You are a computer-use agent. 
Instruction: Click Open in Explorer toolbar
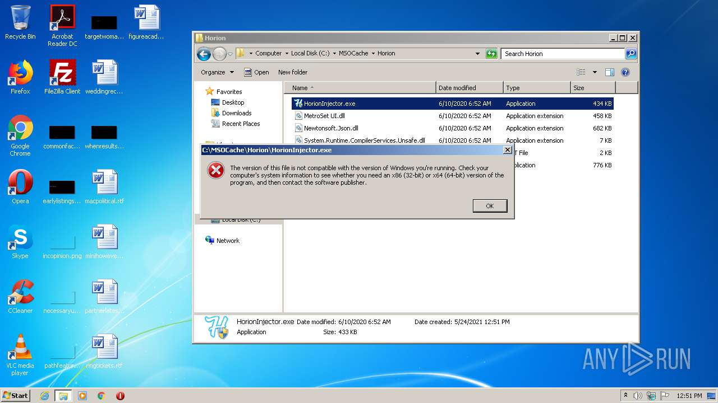[256, 72]
